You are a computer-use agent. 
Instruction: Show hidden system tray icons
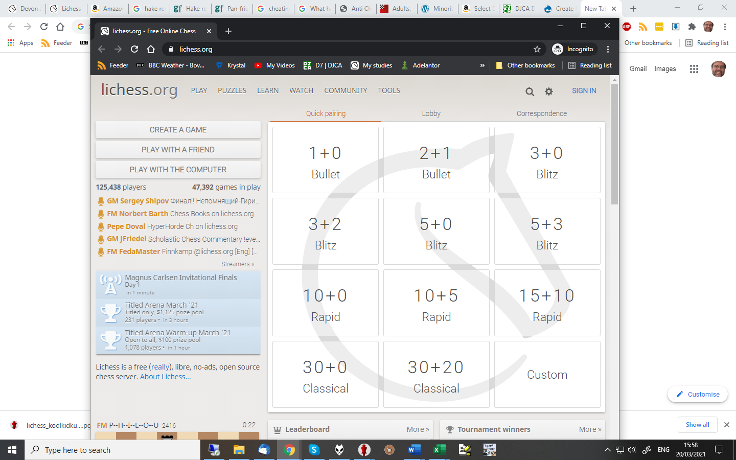(x=607, y=450)
